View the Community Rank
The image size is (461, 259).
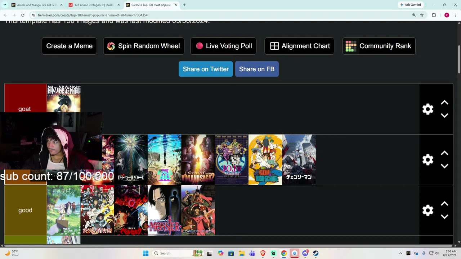(x=379, y=46)
